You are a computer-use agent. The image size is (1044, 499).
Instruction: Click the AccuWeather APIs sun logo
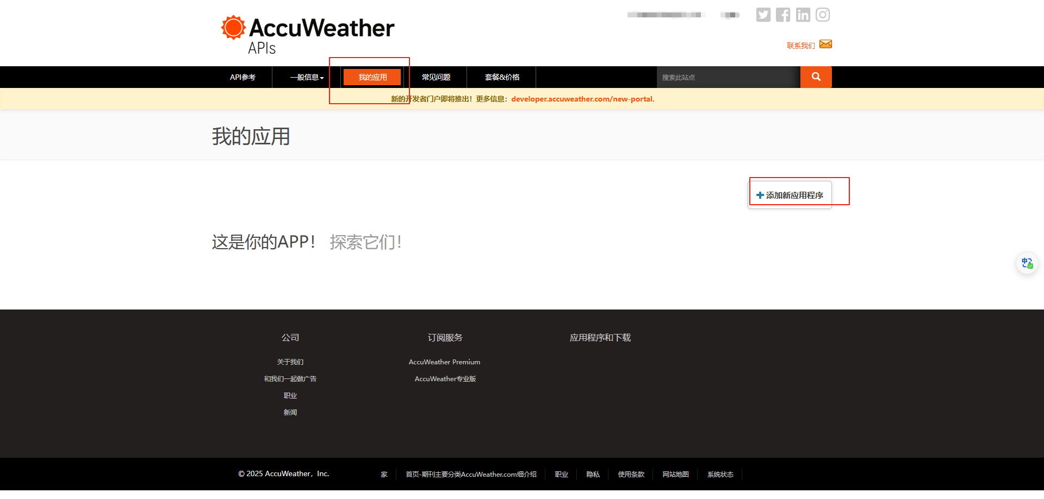[x=233, y=26]
